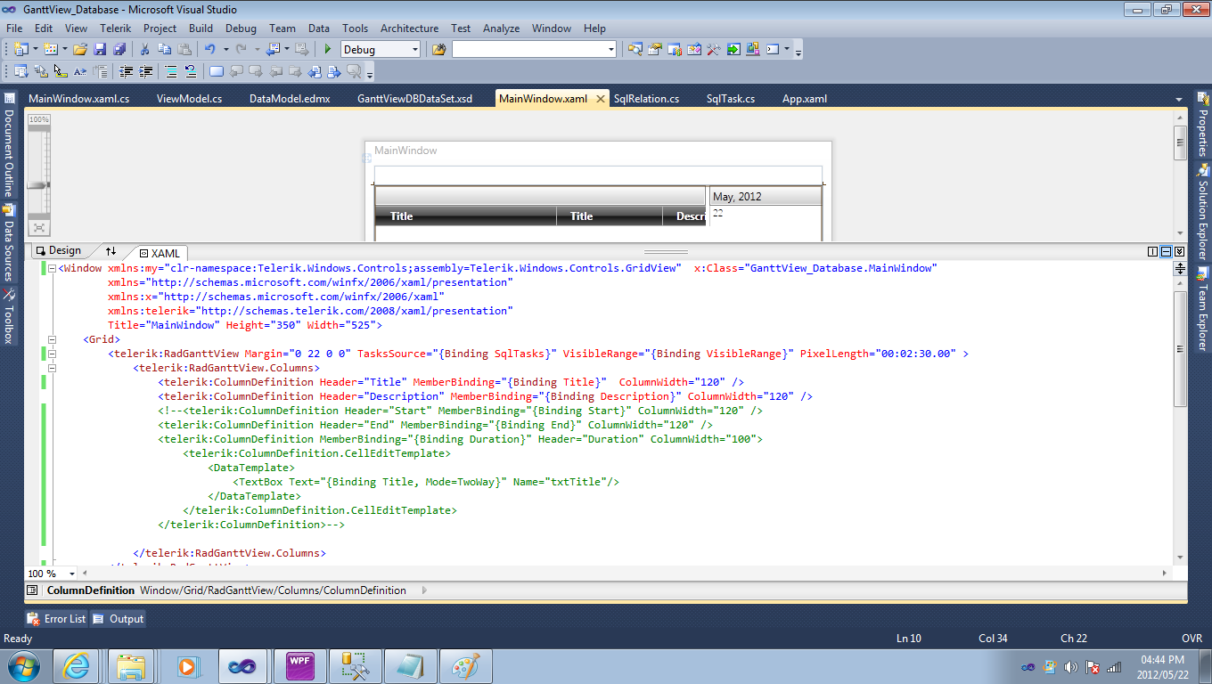The height and width of the screenshot is (684, 1212).
Task: Open Internet Explorer from the taskbar
Action: 76,665
